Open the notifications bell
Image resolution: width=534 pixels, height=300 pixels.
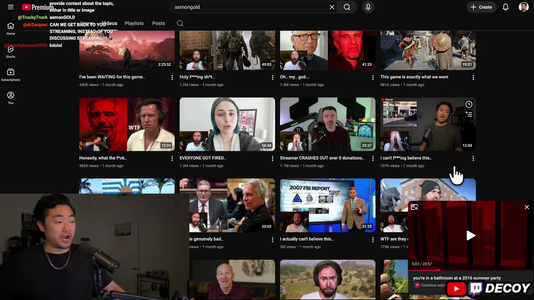pyautogui.click(x=506, y=7)
